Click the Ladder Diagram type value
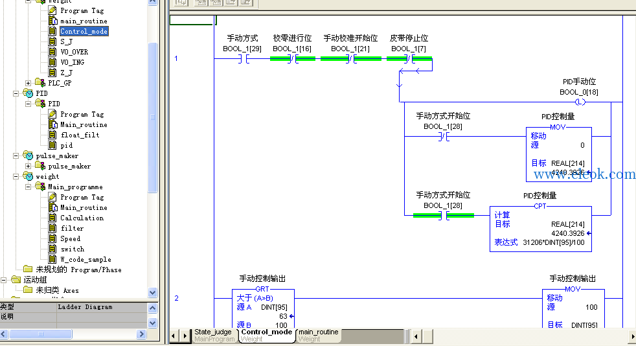Image resolution: width=636 pixels, height=346 pixels. (x=85, y=306)
